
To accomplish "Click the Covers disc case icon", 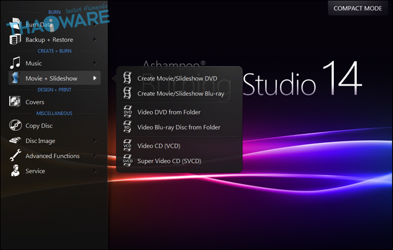I will [x=15, y=102].
